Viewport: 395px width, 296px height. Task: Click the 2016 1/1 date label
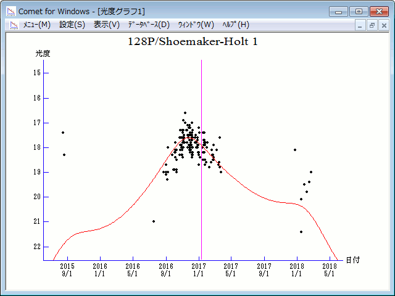(x=100, y=269)
